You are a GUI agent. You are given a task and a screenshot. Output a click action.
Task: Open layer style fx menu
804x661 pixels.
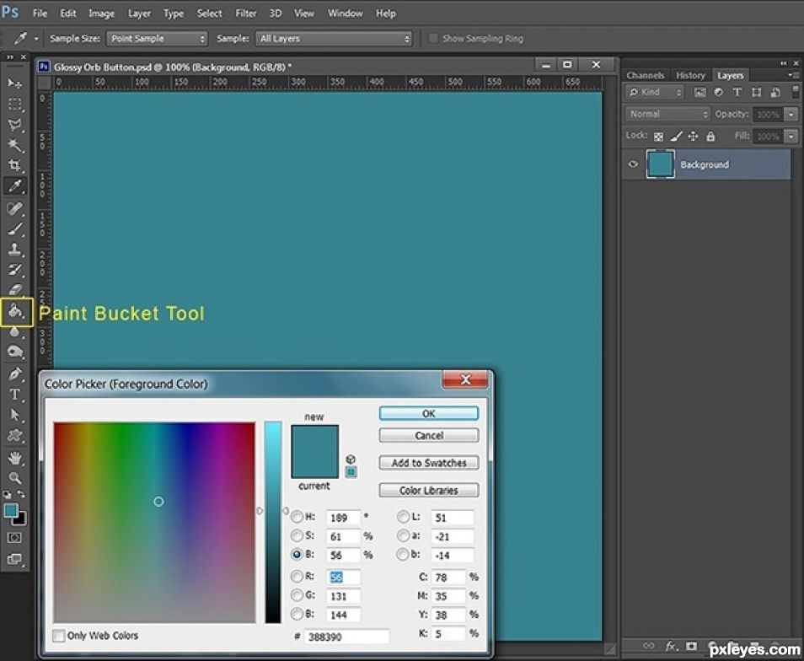[x=670, y=646]
